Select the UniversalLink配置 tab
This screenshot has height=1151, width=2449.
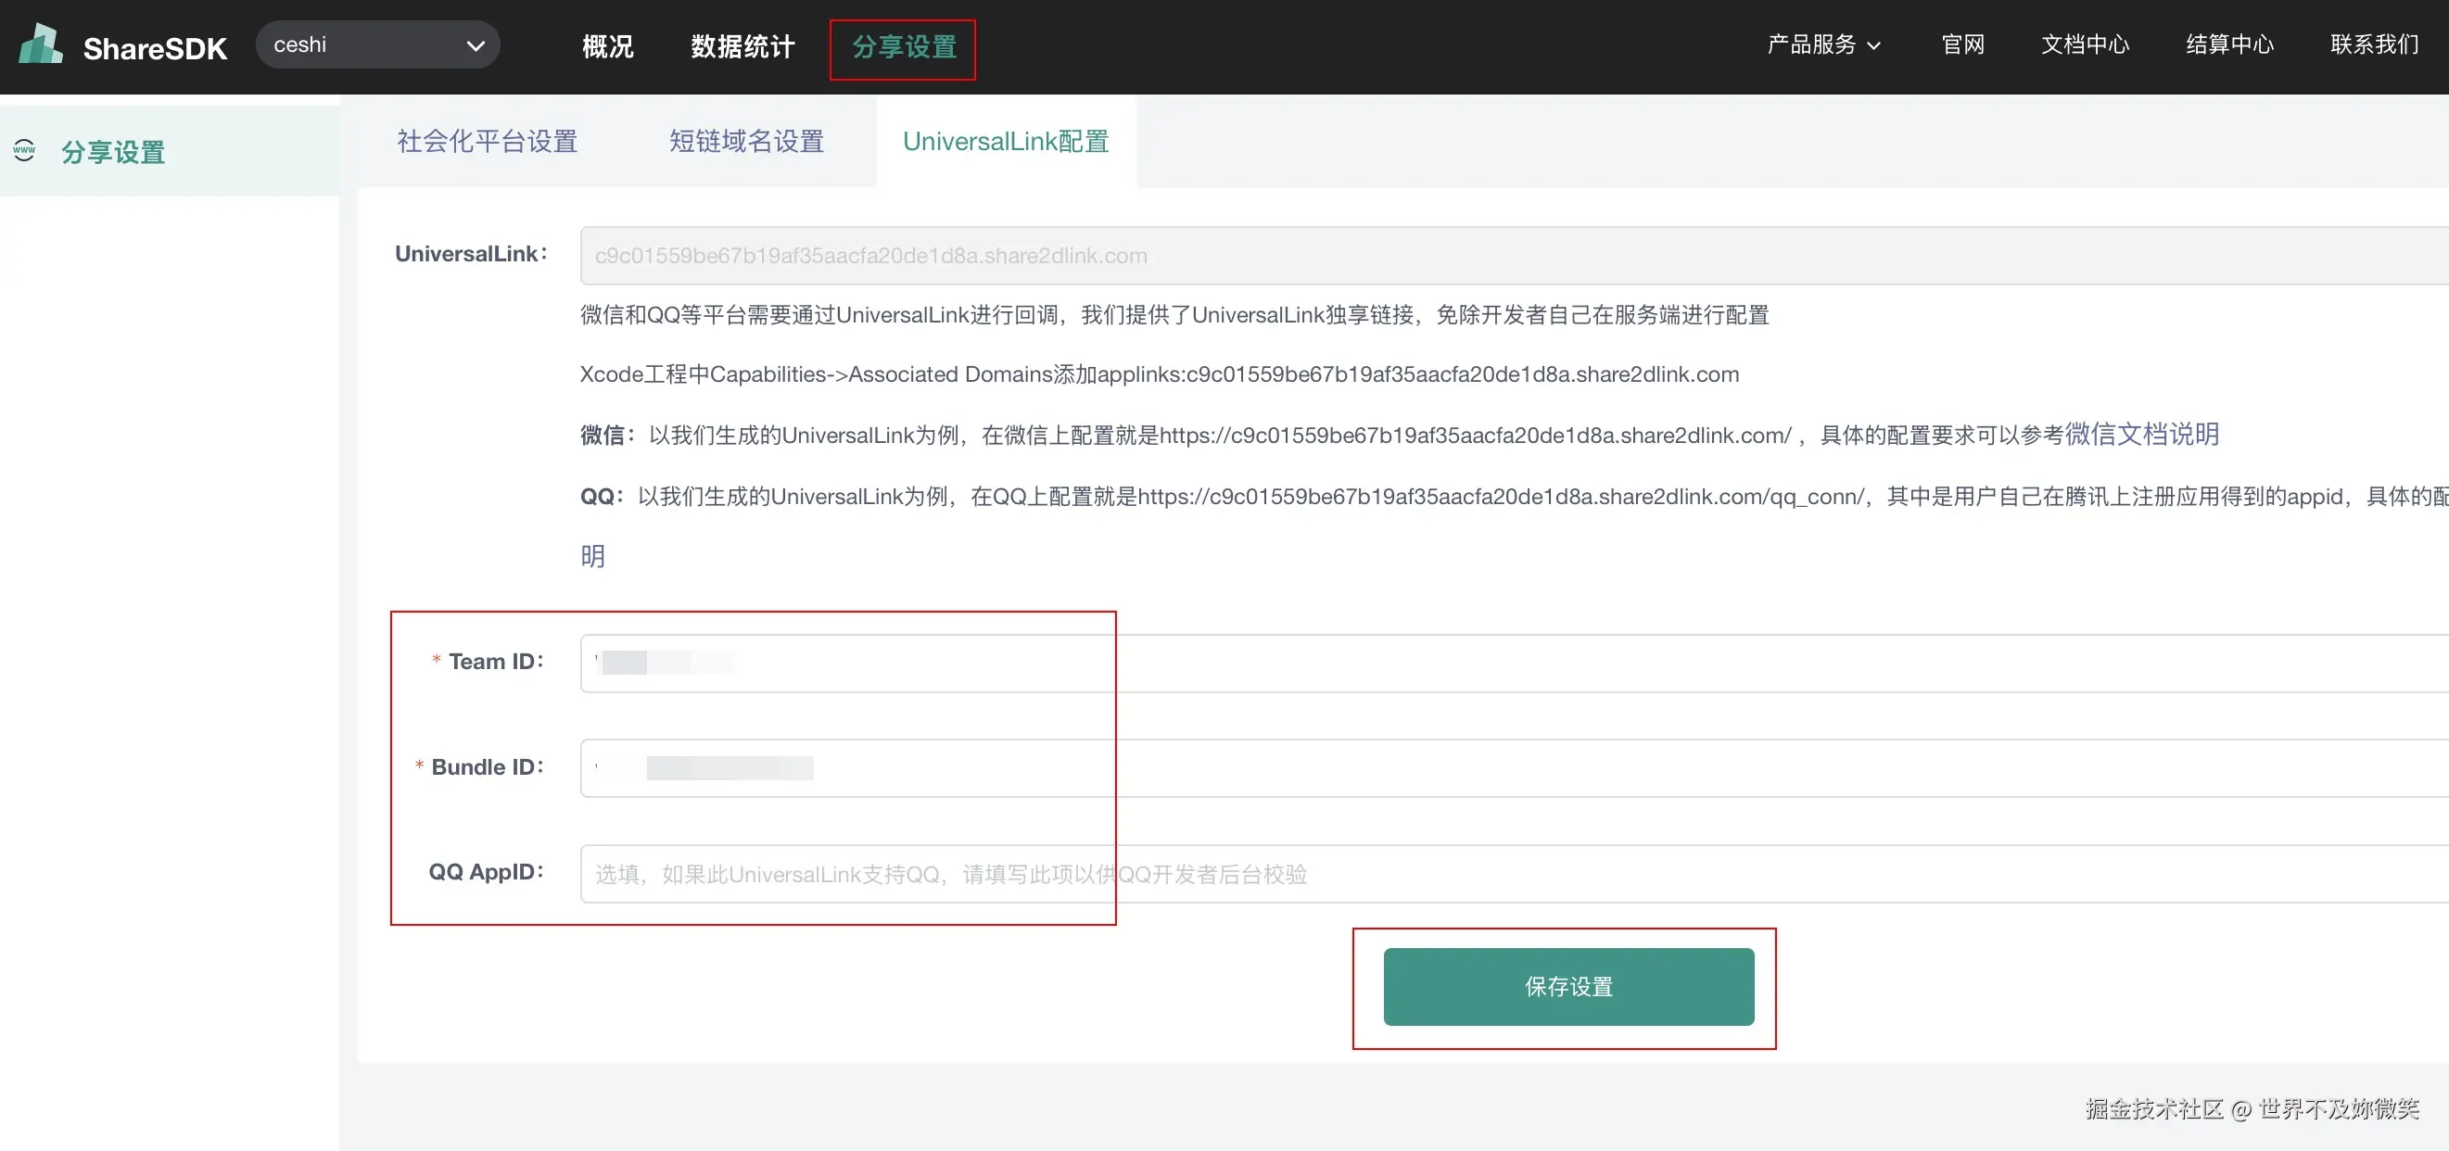[1005, 141]
